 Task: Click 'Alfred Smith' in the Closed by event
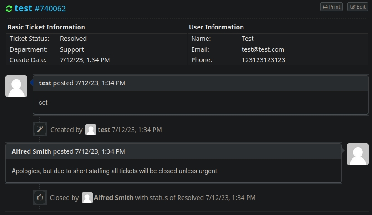click(114, 198)
